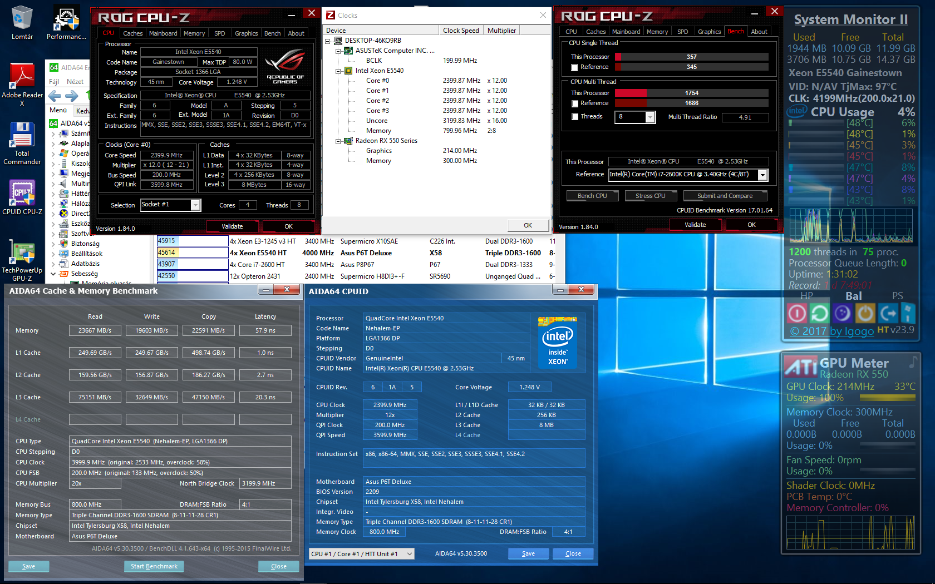Click the CPU usage history graph
The image size is (935, 584).
tap(851, 226)
